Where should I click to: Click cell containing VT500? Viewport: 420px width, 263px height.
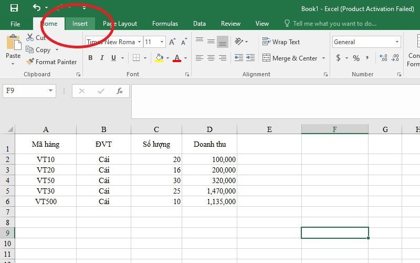point(46,201)
